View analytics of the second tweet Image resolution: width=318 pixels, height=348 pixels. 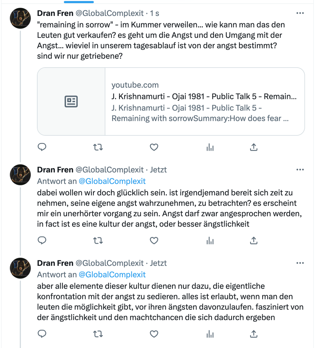coord(210,241)
